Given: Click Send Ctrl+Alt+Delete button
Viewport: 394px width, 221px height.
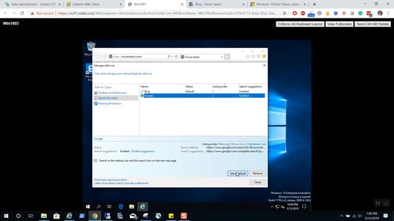Looking at the screenshot, I should coord(372,24).
